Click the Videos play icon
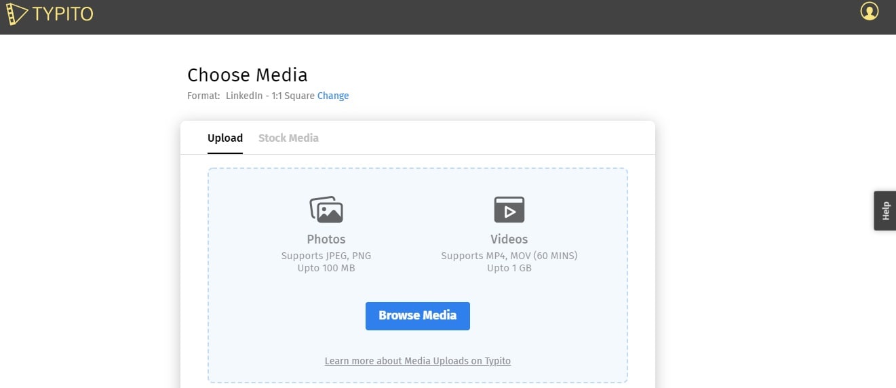 pos(509,210)
